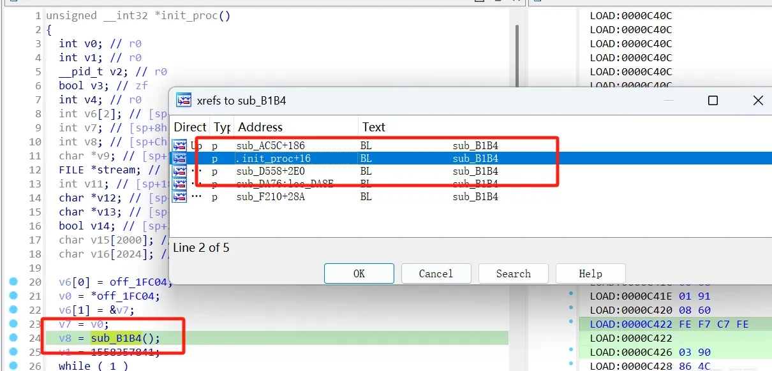Select the xref icon for .init_proc+16 row
The width and height of the screenshot is (772, 371).
[x=179, y=159]
